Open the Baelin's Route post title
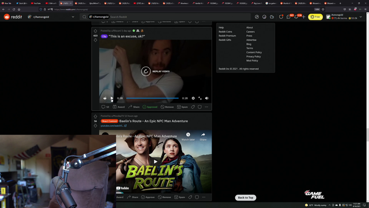This screenshot has height=208, width=369. tap(153, 121)
